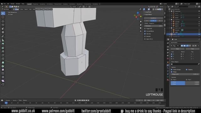
Task: Toggle the Vertex Groups checkbox
Action: tap(172, 70)
